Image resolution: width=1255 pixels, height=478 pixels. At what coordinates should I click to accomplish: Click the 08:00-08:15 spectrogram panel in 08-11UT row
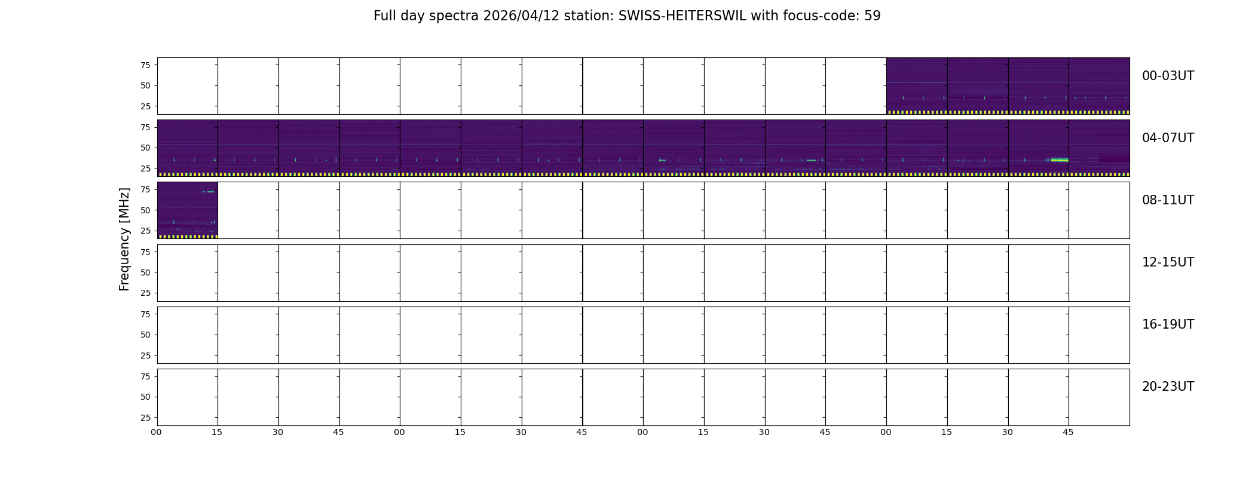(188, 210)
